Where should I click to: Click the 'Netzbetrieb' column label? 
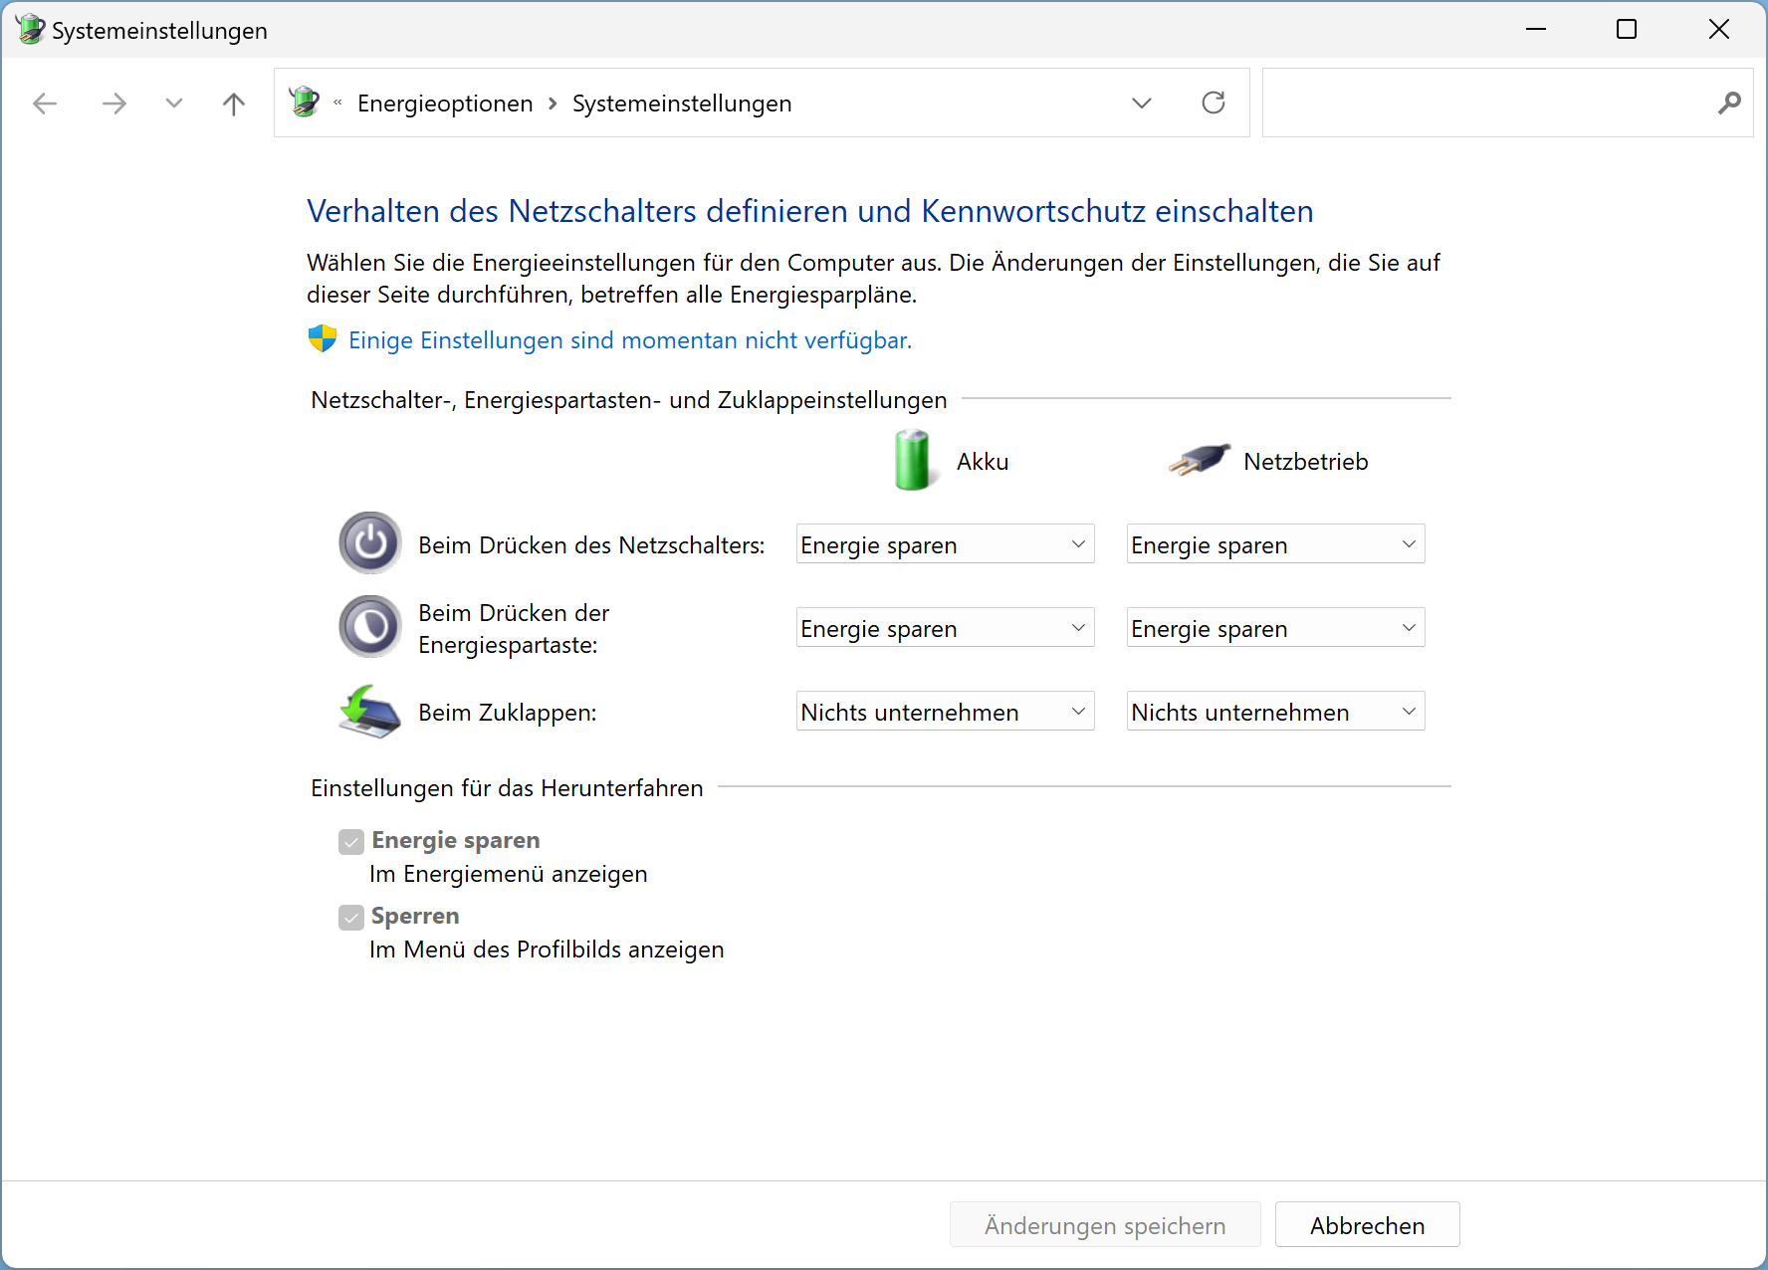(1306, 462)
